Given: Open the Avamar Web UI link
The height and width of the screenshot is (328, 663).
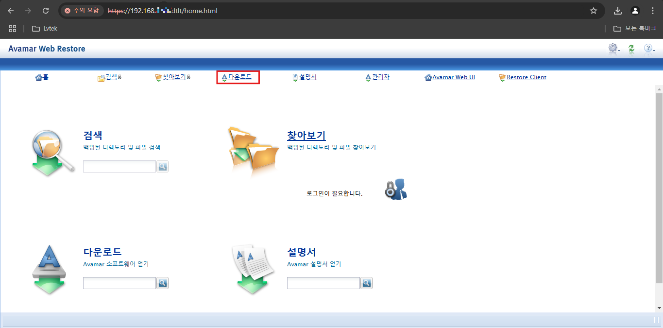Looking at the screenshot, I should tap(454, 77).
